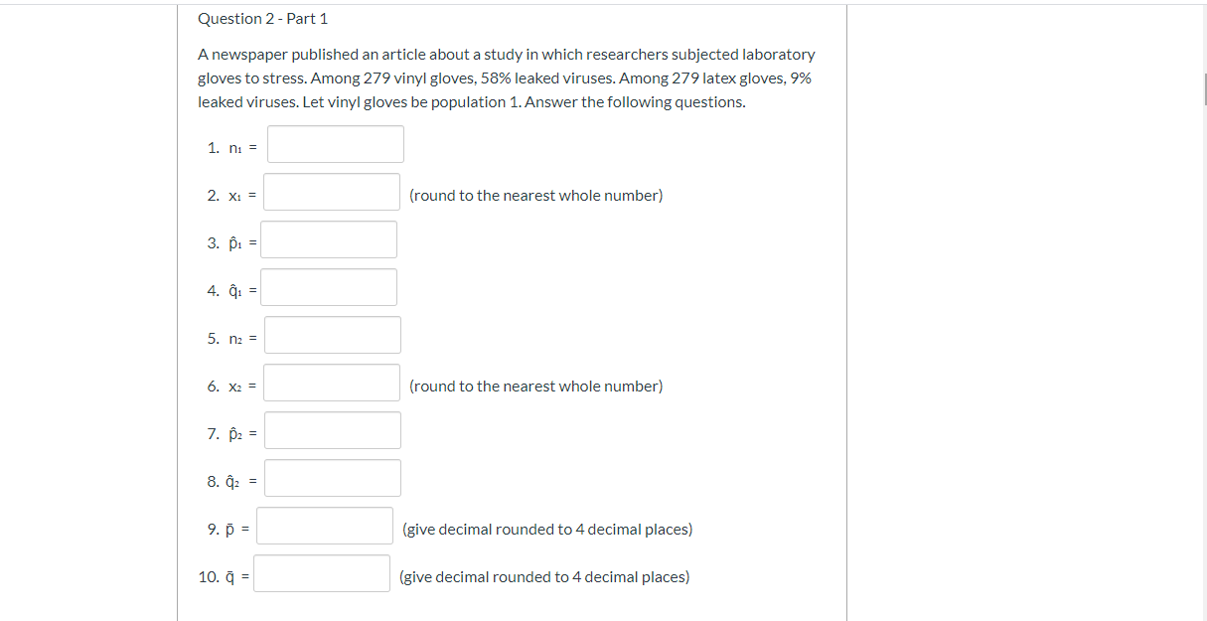Click the decimal places hint beside question 9
1207x621 pixels.
click(546, 529)
